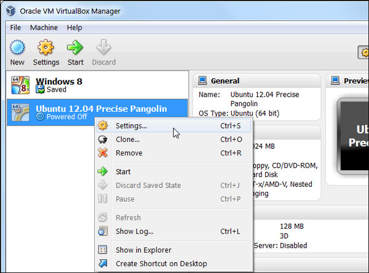Click Remove in the context menu
Viewport: 369px width, 273px height.
[129, 153]
